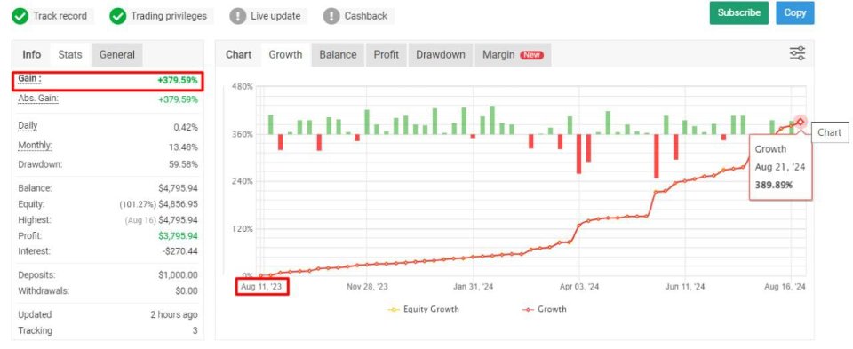Click the Abs. Gain label link
The image size is (853, 349).
click(x=38, y=99)
